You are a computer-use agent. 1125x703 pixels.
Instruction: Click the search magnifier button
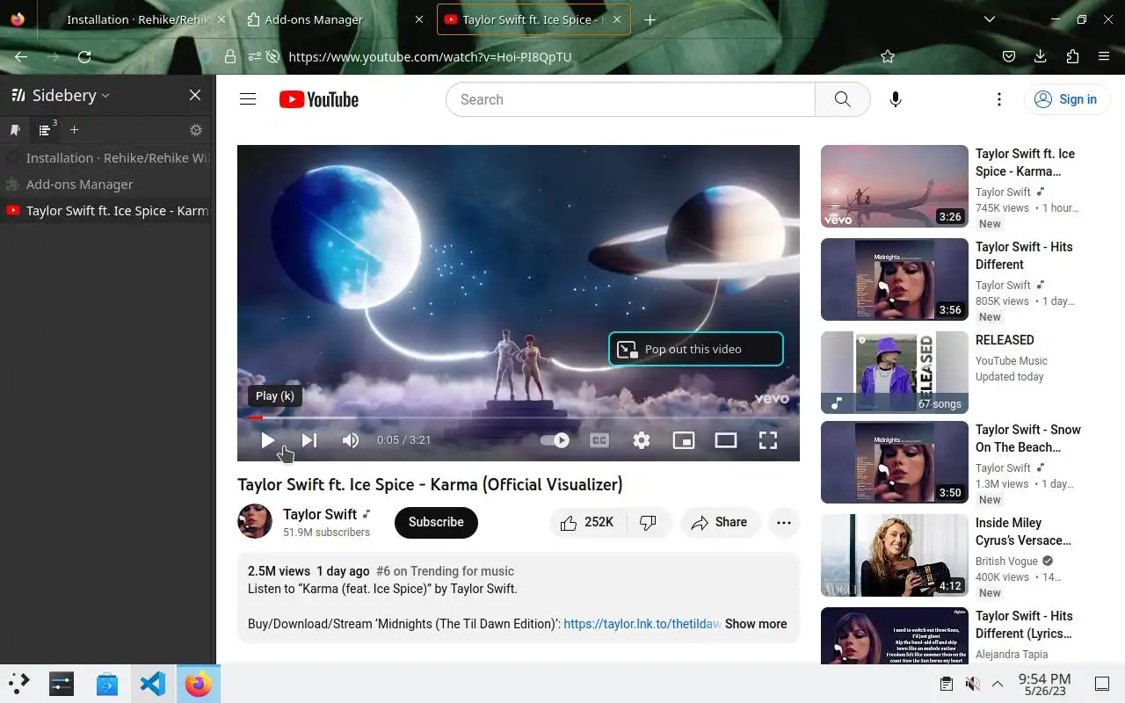(x=842, y=99)
